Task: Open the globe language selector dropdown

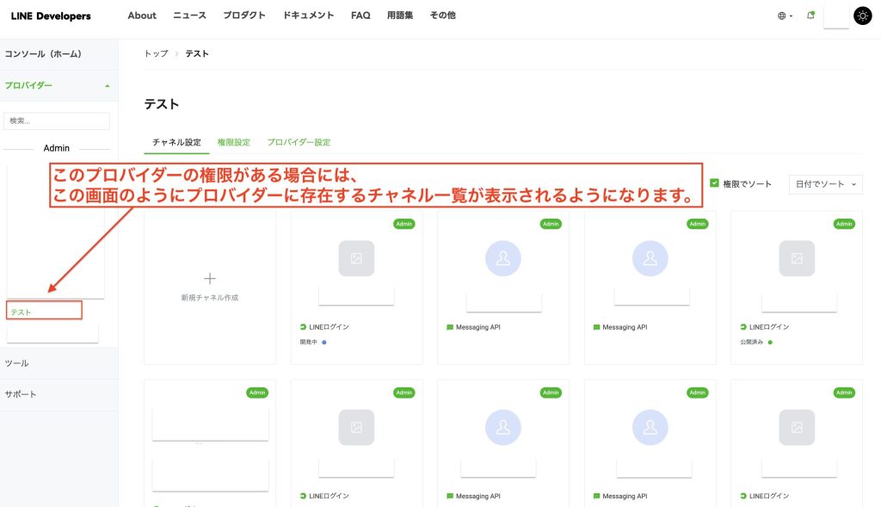Action: tap(785, 15)
